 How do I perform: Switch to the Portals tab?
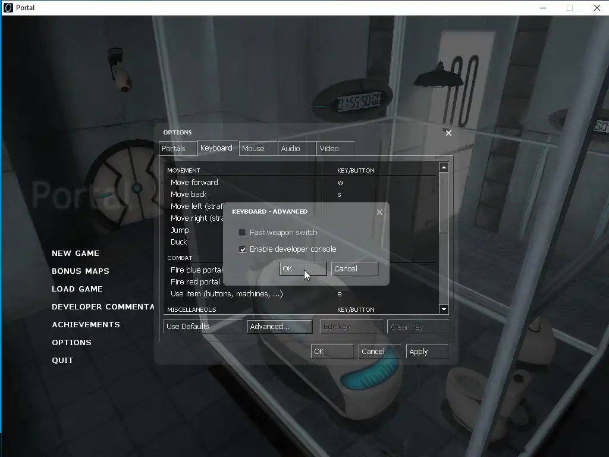click(178, 148)
